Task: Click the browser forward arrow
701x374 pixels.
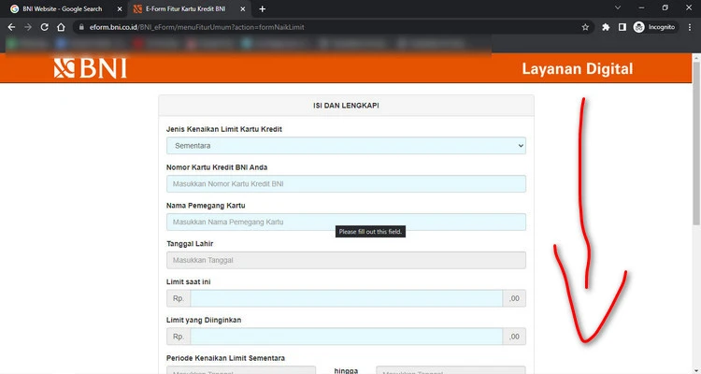Action: (28, 27)
